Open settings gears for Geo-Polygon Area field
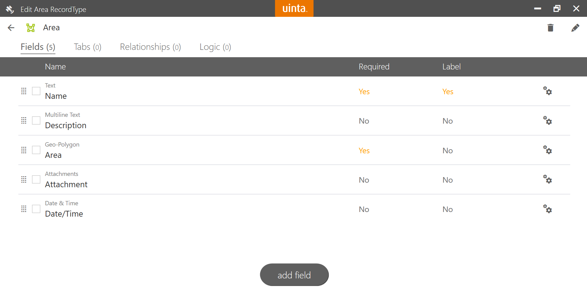Image resolution: width=587 pixels, height=305 pixels. coord(547,150)
